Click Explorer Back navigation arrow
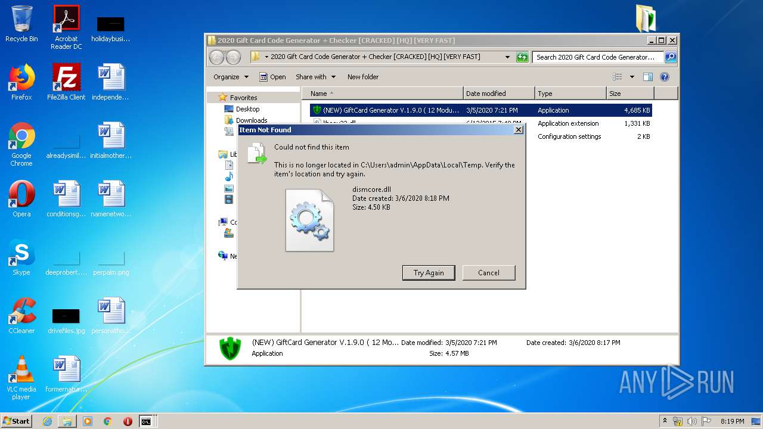This screenshot has width=763, height=429. pyautogui.click(x=216, y=57)
